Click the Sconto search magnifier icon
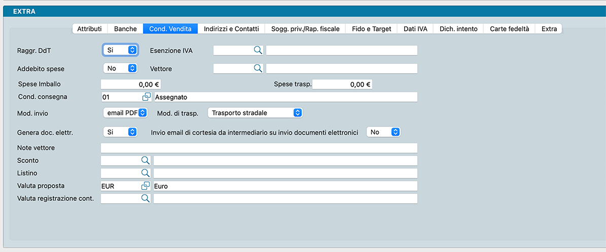The image size is (606, 252). (145, 160)
